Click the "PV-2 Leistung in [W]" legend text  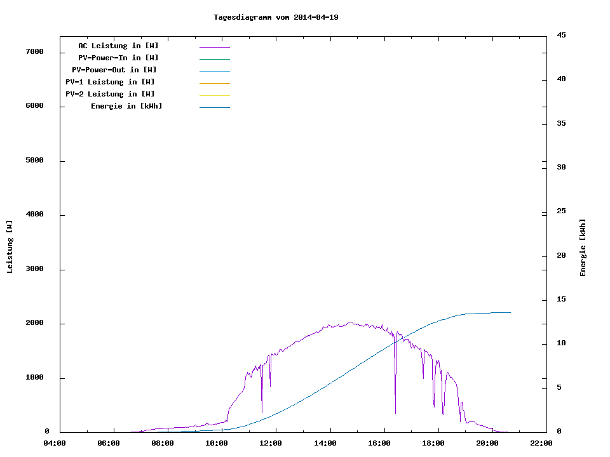pyautogui.click(x=110, y=94)
